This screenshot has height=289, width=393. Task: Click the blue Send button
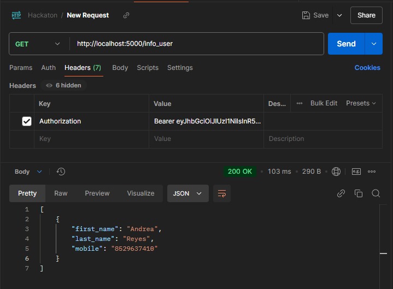pos(346,44)
